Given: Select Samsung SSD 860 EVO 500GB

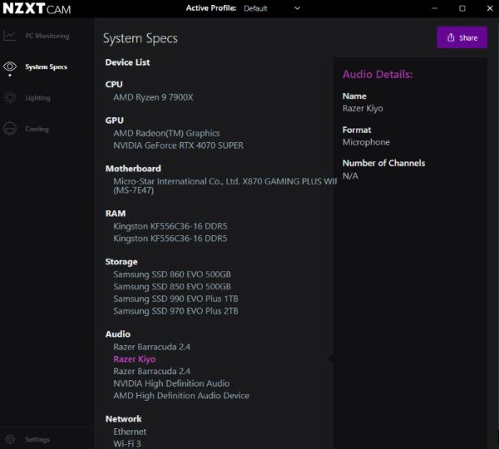Looking at the screenshot, I should (x=172, y=274).
